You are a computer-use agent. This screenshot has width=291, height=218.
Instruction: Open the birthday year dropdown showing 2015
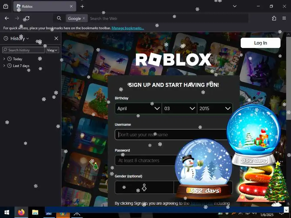point(215,108)
